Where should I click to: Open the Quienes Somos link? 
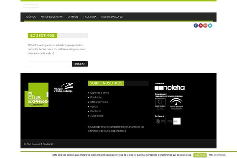click(x=100, y=93)
